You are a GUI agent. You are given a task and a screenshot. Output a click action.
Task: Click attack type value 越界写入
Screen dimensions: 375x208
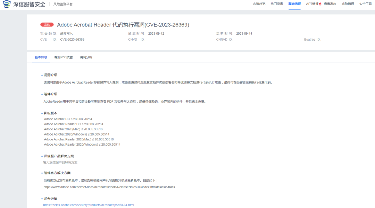(x=66, y=33)
